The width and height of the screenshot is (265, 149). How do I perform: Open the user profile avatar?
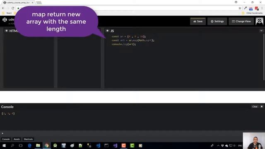tap(260, 21)
